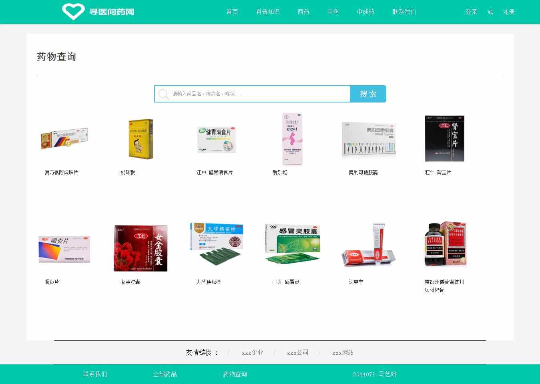Open the xxx企业 friendly link
Screen dimensions: 540x384
(252, 353)
